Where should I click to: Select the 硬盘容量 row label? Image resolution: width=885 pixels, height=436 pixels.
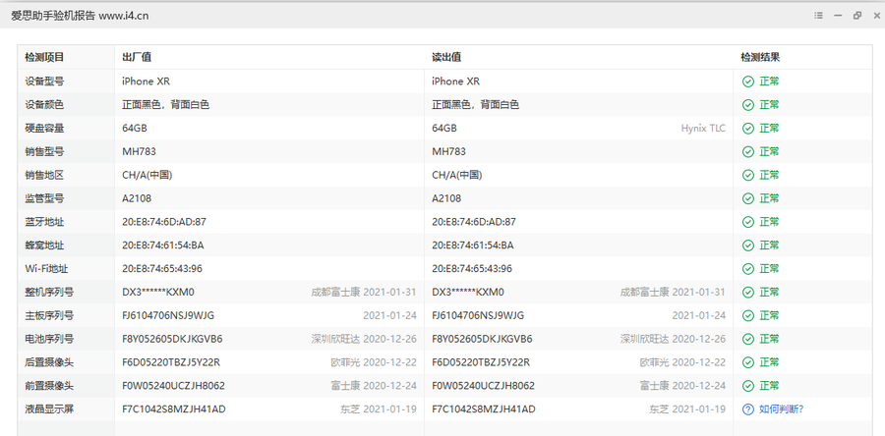point(44,128)
